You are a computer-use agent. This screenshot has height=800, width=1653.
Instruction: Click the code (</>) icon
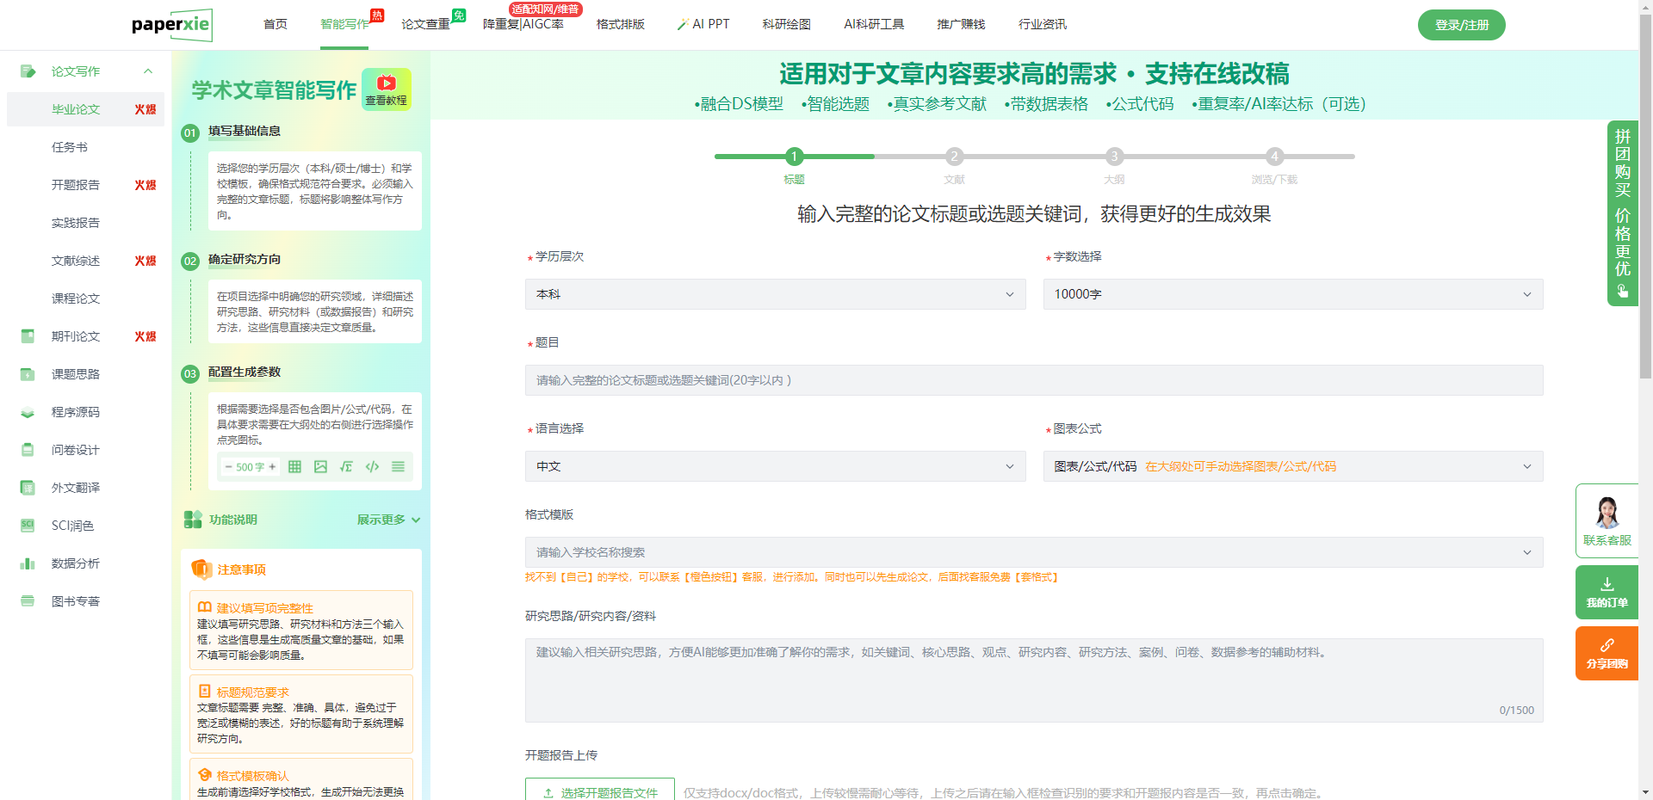372,467
